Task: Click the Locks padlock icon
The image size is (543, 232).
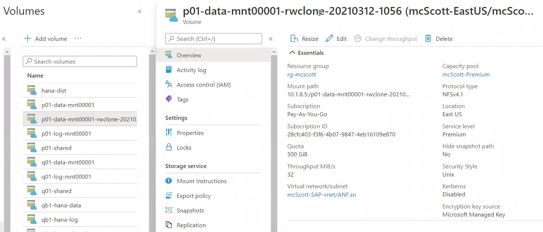Action: 169,147
